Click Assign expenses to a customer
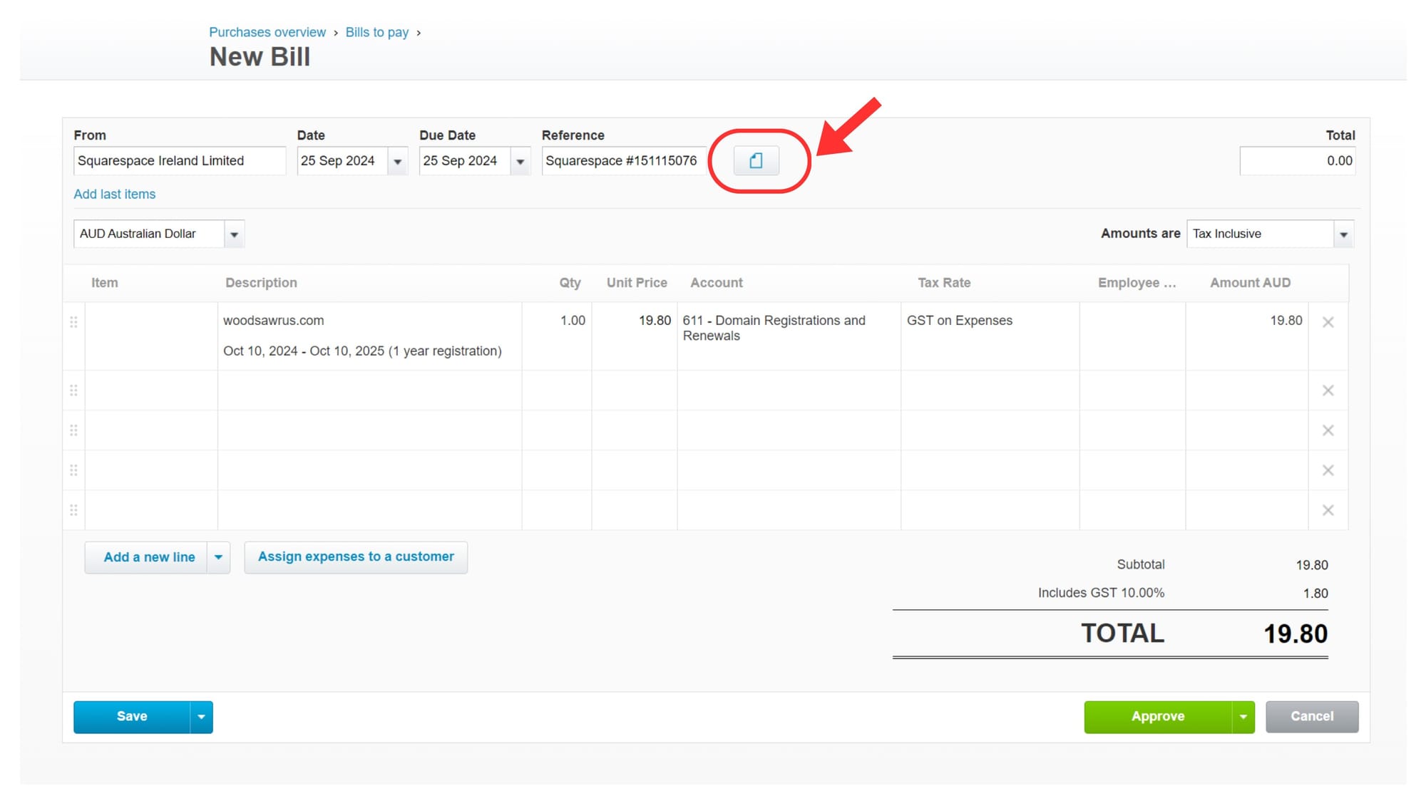Image resolution: width=1426 pixels, height=796 pixels. [356, 557]
